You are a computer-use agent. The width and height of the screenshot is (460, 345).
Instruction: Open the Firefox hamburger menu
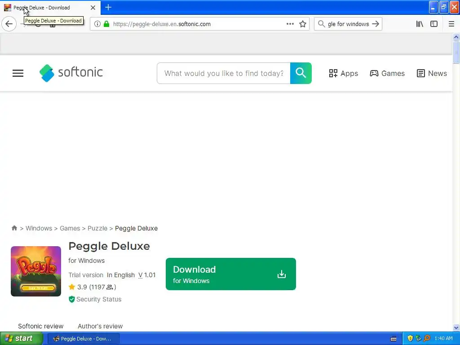[451, 24]
